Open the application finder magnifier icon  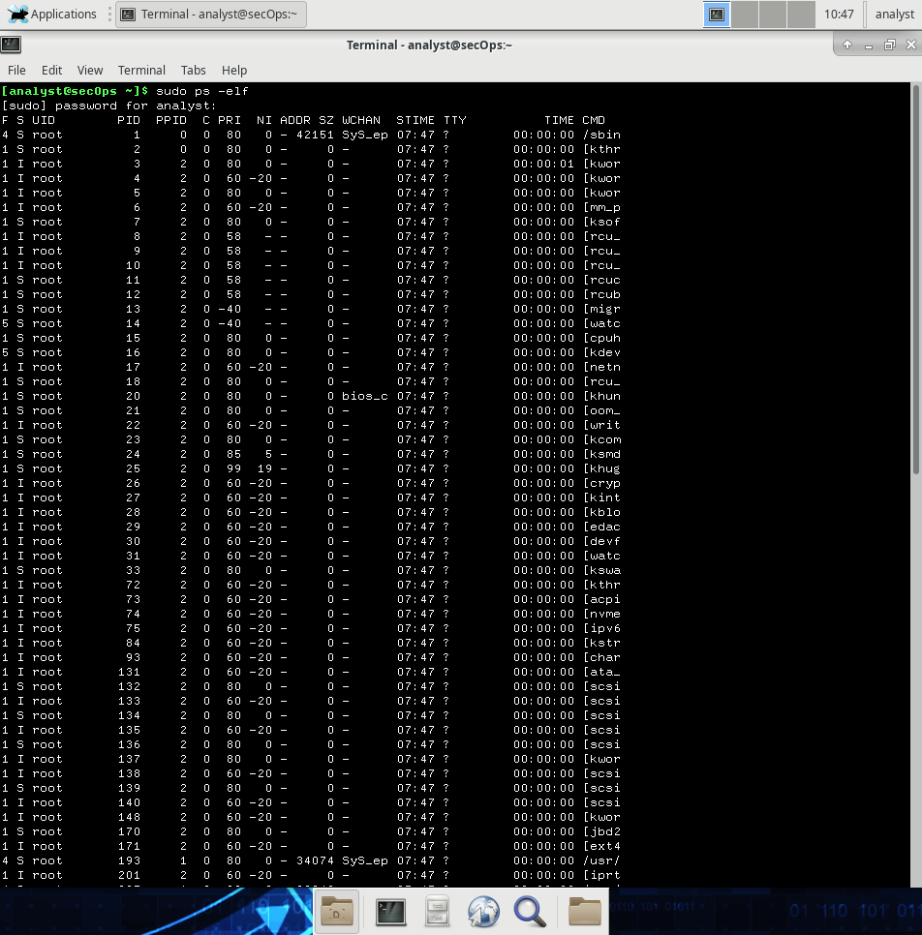pyautogui.click(x=530, y=913)
